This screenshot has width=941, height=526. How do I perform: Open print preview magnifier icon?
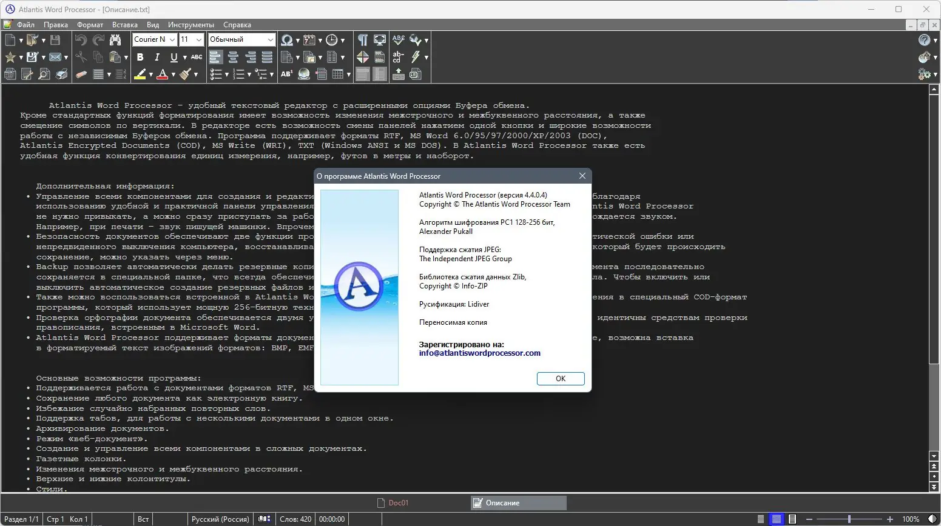click(x=44, y=74)
